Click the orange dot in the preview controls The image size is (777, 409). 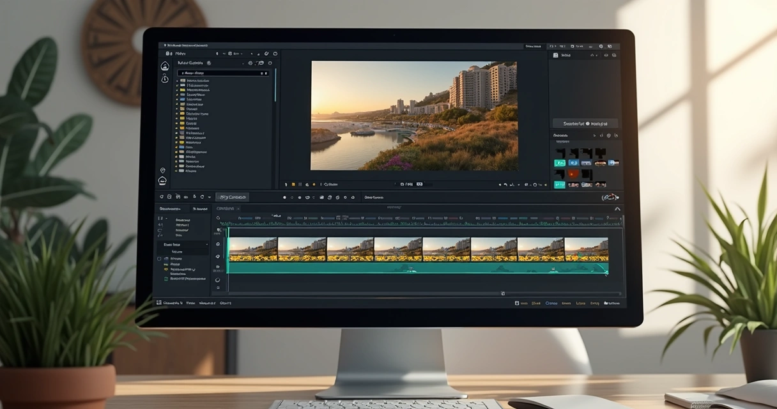click(x=314, y=184)
